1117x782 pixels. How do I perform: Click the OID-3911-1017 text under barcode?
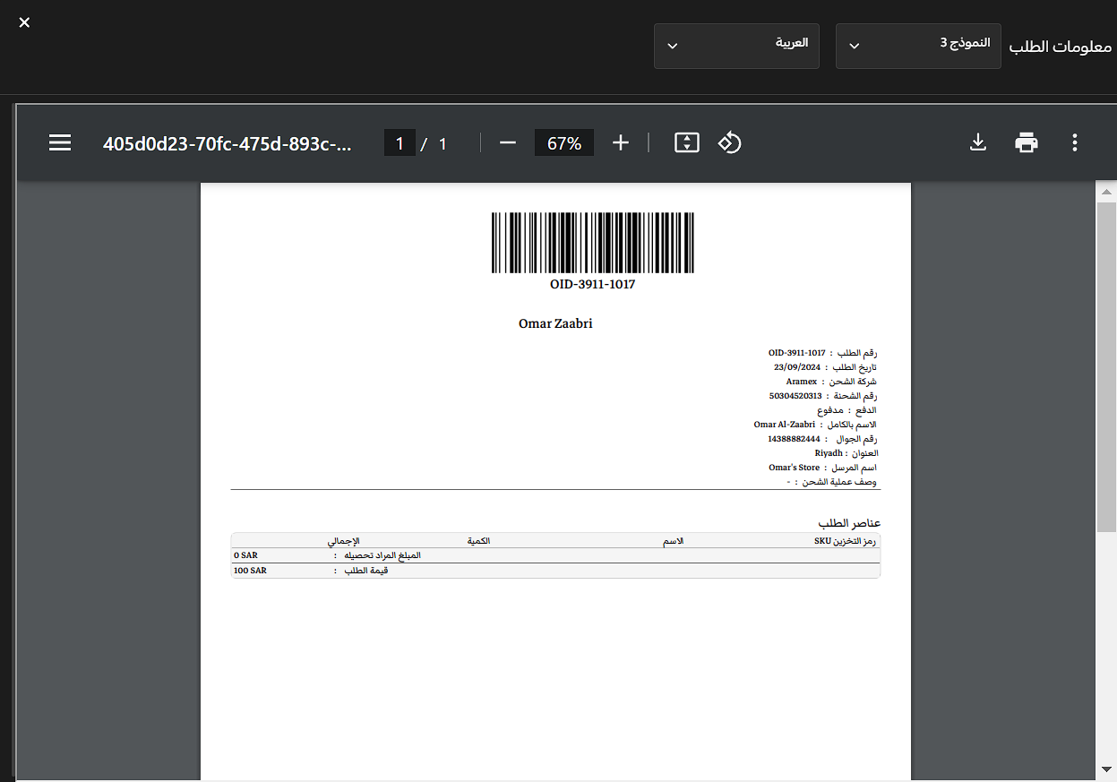(592, 284)
